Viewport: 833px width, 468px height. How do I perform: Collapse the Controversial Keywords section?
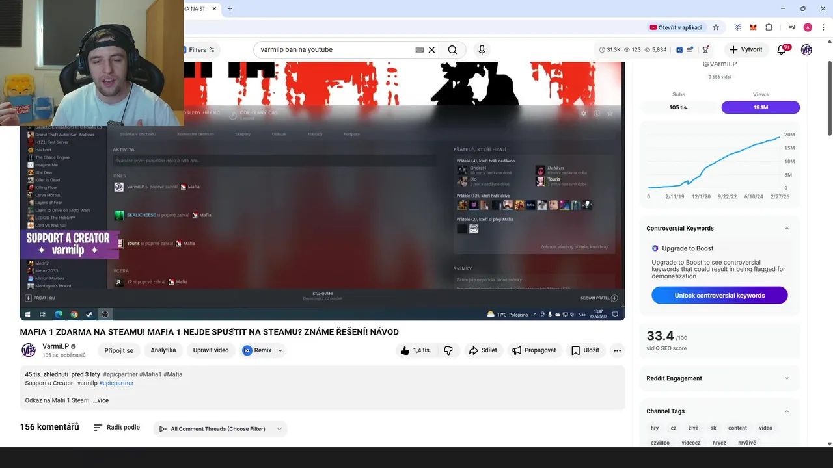click(x=787, y=228)
